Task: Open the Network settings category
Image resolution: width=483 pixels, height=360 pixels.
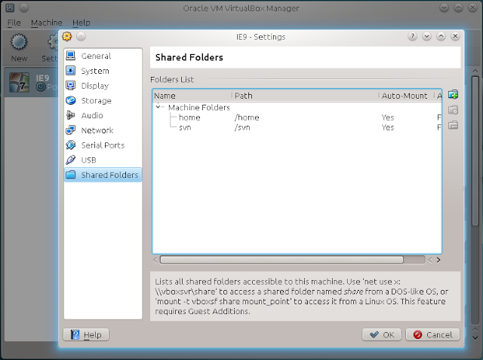Action: click(x=103, y=130)
